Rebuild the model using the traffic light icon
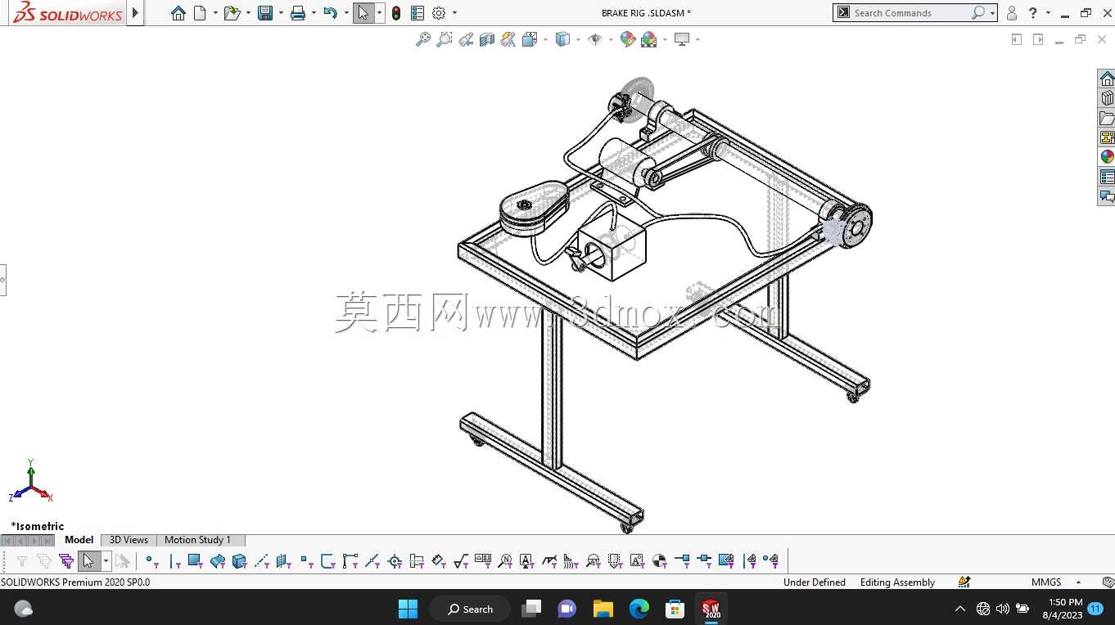Screen dimensions: 1115x625 pyautogui.click(x=396, y=13)
